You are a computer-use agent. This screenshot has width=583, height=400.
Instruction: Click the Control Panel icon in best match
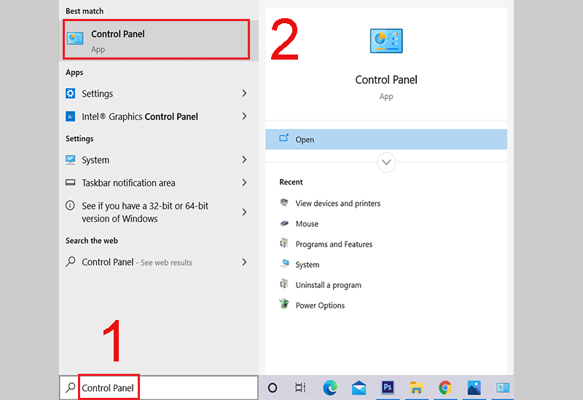point(75,39)
